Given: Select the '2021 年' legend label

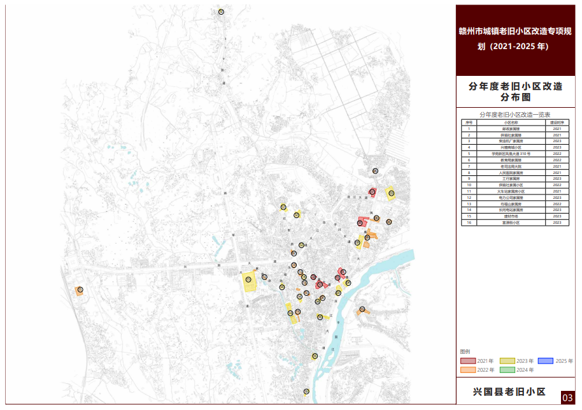Looking at the screenshot, I should (x=485, y=361).
